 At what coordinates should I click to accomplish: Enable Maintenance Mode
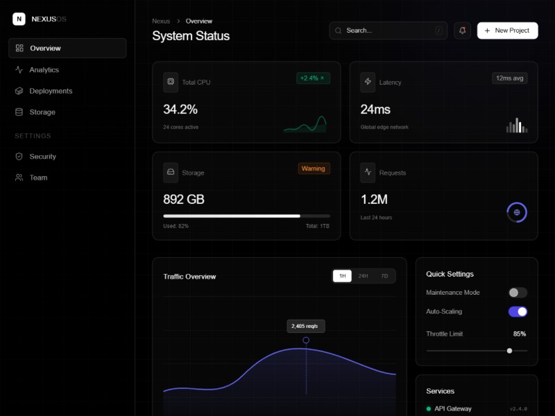click(517, 293)
